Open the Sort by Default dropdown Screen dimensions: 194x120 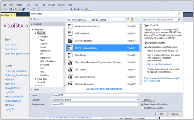click(112, 20)
